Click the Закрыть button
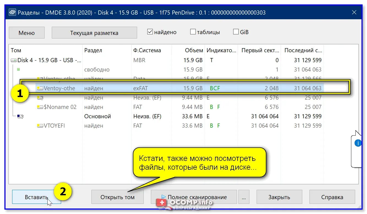367x214 pixels. 279,197
